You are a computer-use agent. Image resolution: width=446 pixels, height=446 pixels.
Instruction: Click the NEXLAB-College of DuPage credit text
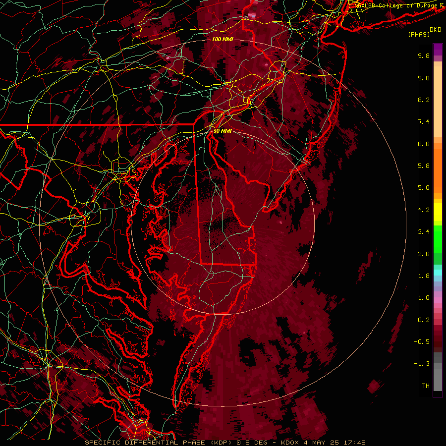coord(397,5)
